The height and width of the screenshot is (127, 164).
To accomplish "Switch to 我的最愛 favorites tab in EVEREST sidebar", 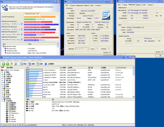I will point(10,67).
